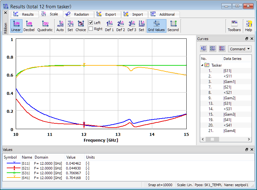Switch to the Radiation tab
The height and width of the screenshot is (190, 257).
coord(78,14)
